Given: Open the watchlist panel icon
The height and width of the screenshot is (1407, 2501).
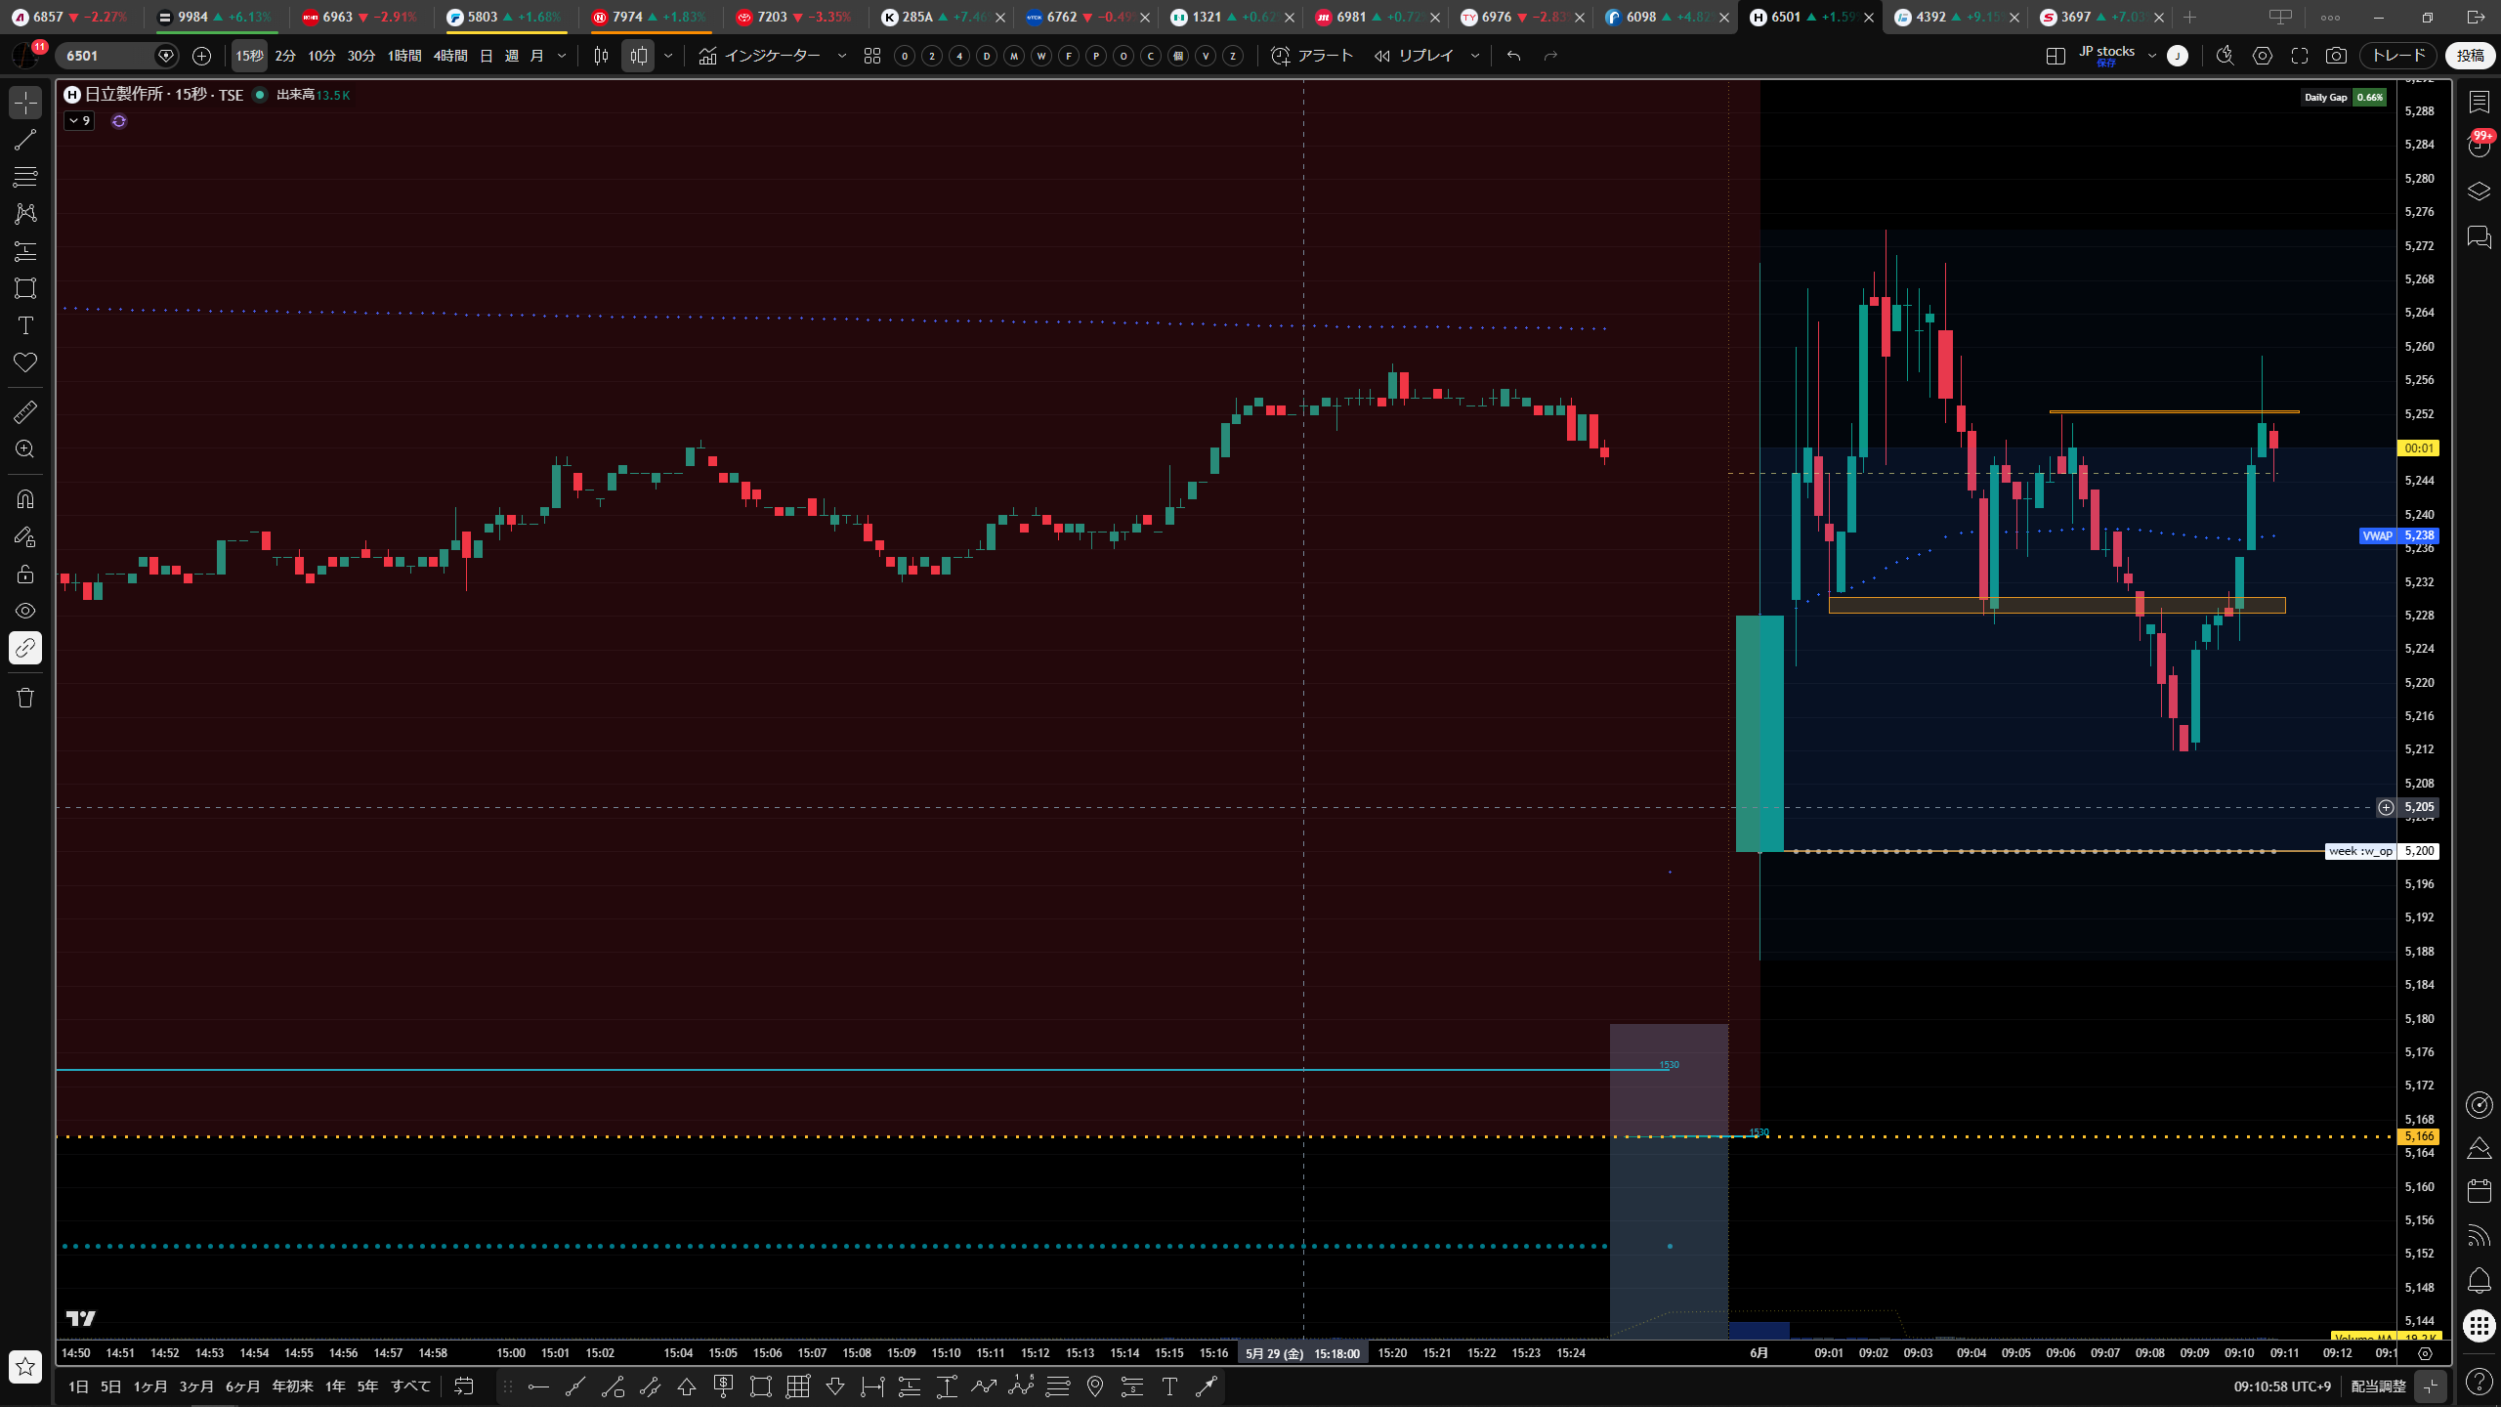Looking at the screenshot, I should click(x=2479, y=102).
